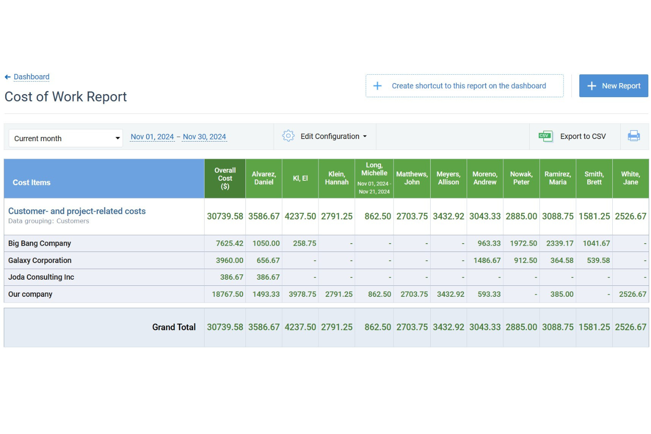651x434 pixels.
Task: Select the Overall Cost column header
Action: pyautogui.click(x=225, y=179)
